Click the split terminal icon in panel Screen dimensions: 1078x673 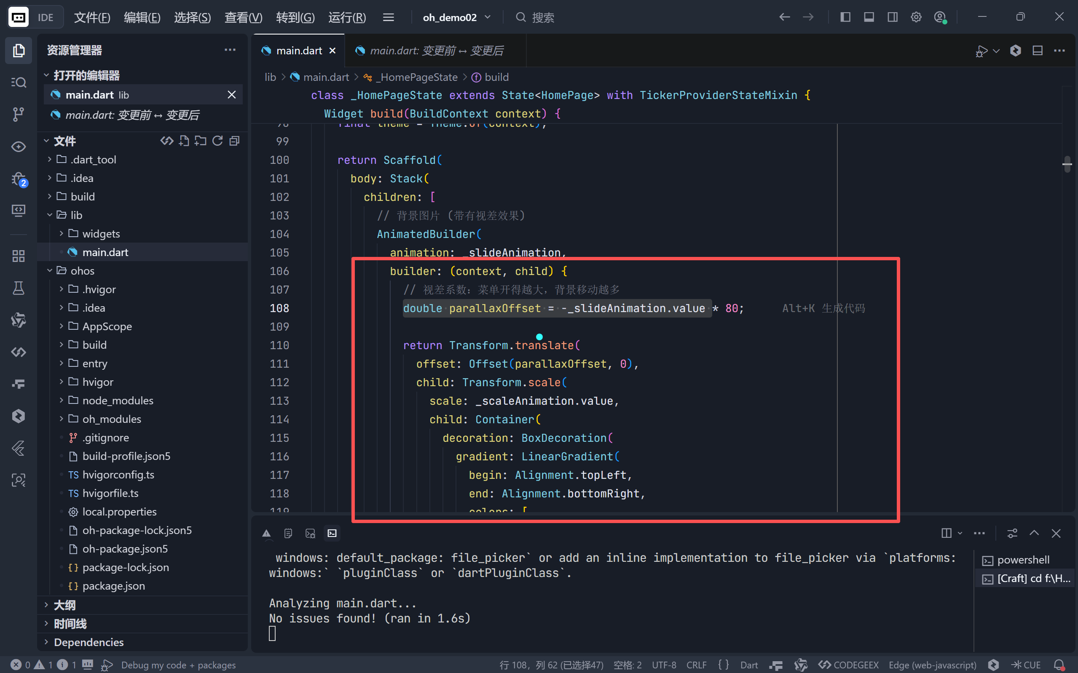pyautogui.click(x=947, y=533)
